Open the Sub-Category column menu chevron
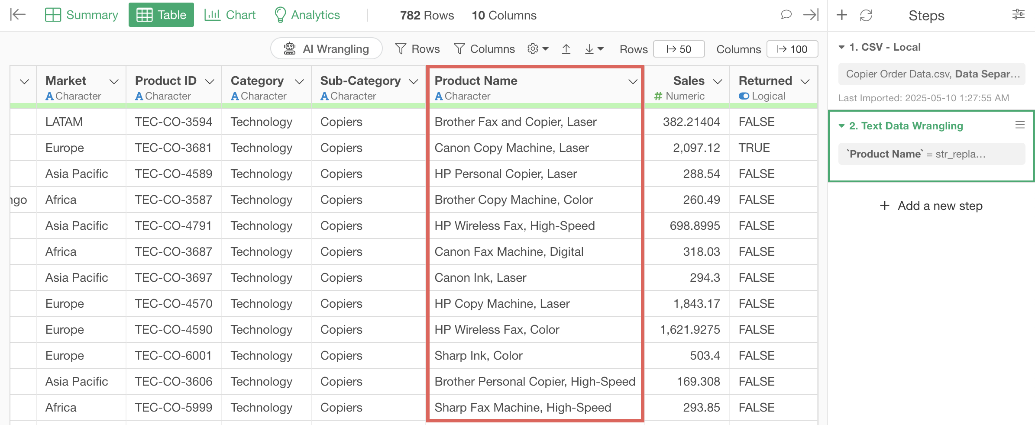The width and height of the screenshot is (1035, 425). click(x=414, y=81)
